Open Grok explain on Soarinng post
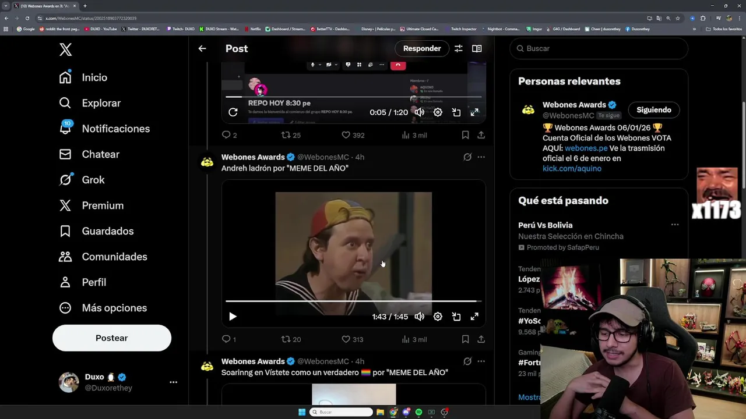The height and width of the screenshot is (419, 746). (x=467, y=361)
